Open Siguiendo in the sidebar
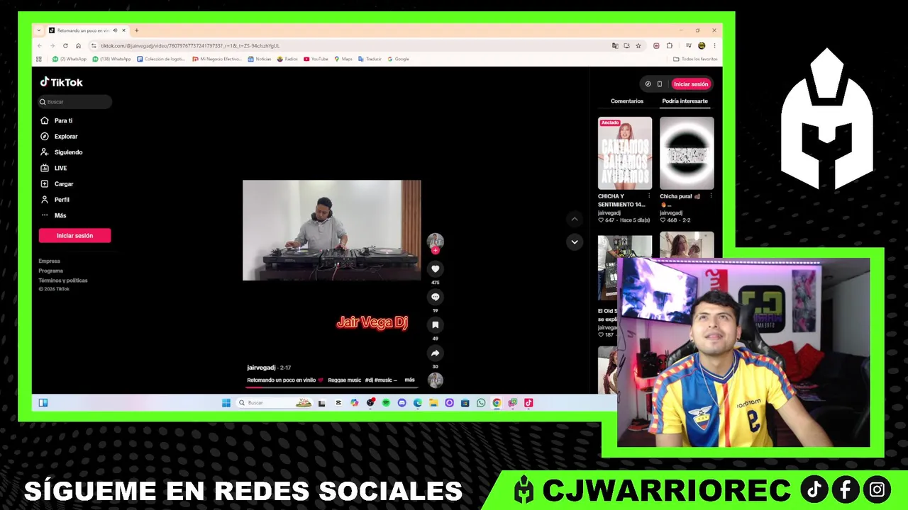The image size is (908, 510). 62,152
